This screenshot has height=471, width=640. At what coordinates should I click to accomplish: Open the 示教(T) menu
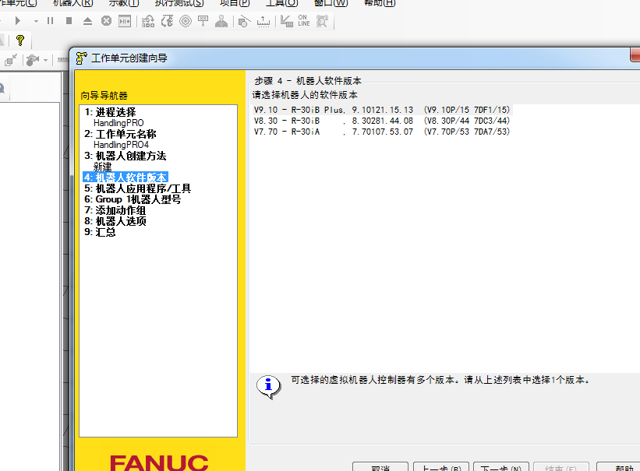[124, 3]
